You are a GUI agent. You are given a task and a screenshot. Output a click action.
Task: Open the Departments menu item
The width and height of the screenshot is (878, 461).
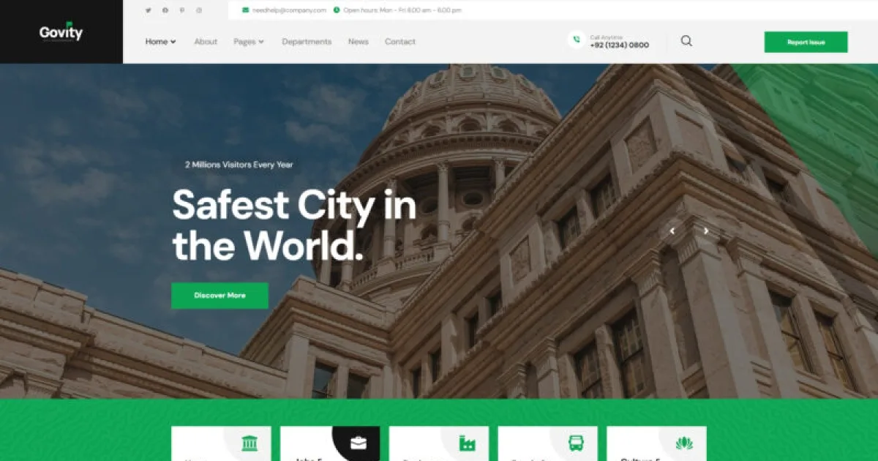point(307,42)
